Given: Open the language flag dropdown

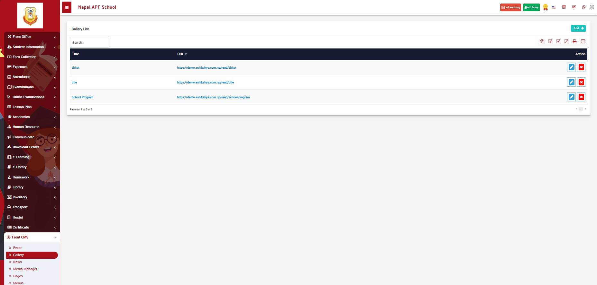Looking at the screenshot, I should click(x=554, y=7).
